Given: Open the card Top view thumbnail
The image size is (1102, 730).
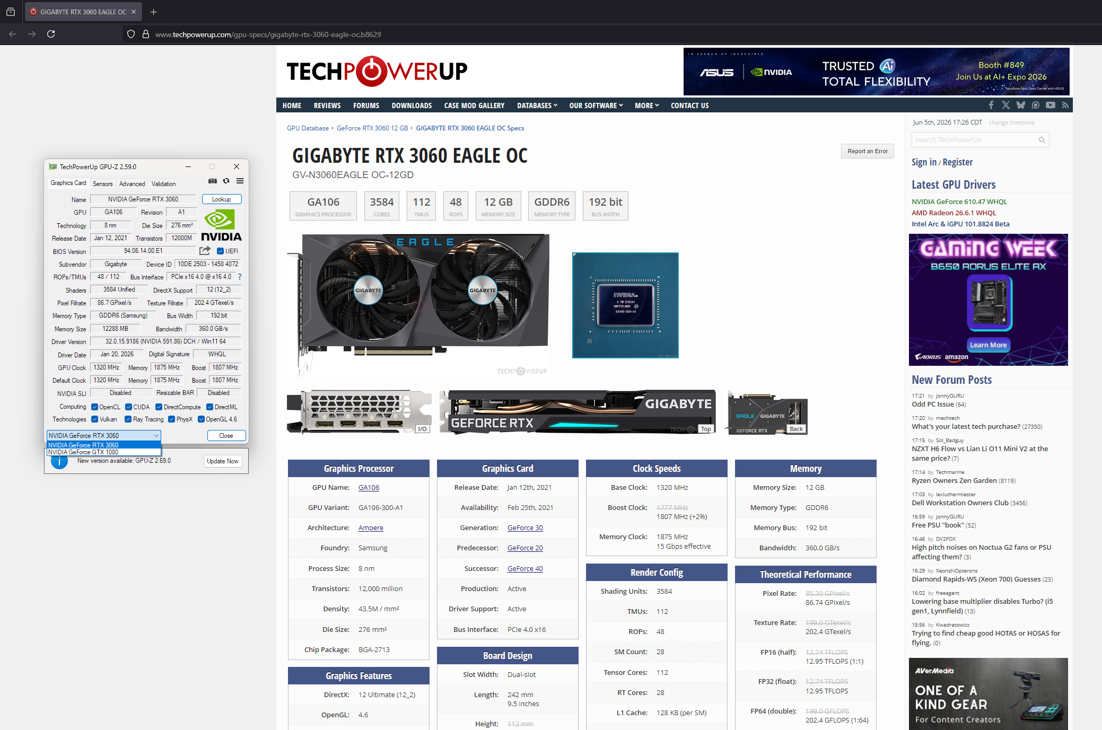Looking at the screenshot, I should pyautogui.click(x=578, y=412).
